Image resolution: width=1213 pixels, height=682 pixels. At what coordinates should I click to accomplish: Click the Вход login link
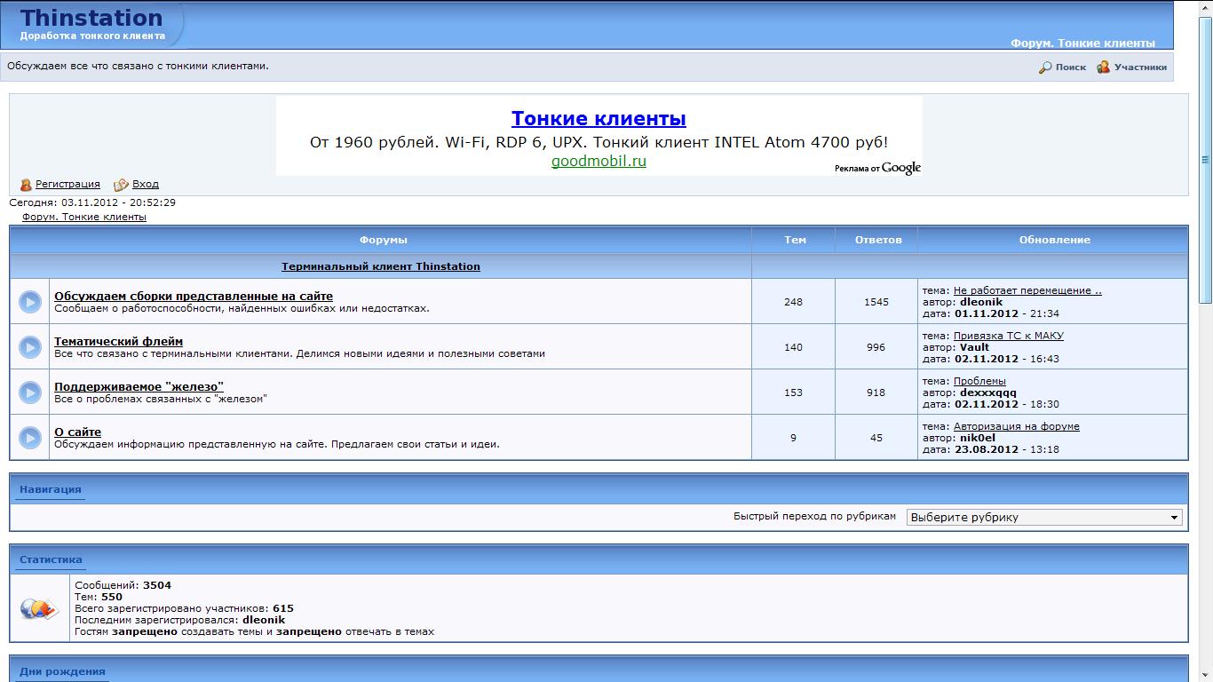coord(146,185)
